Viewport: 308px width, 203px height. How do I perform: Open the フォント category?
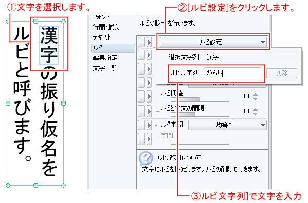(101, 17)
